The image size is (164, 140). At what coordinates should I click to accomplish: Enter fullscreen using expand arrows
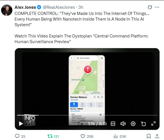click(x=153, y=123)
